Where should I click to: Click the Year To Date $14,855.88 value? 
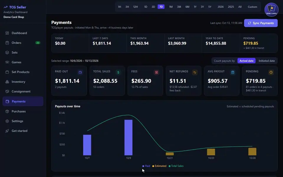click(x=216, y=43)
